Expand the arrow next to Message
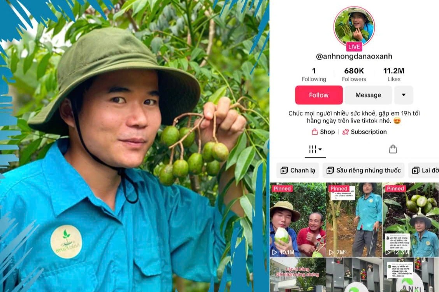Viewport: 439px width, 292px height. [x=404, y=95]
